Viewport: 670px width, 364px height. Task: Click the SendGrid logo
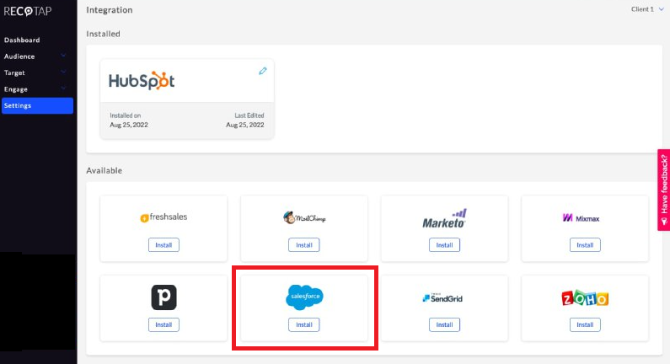pos(442,298)
